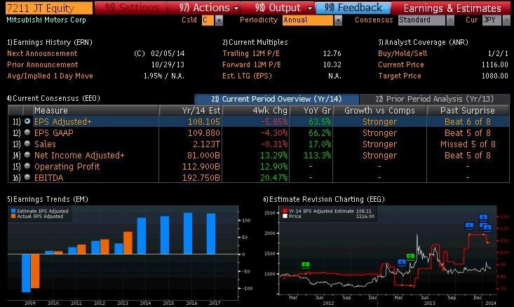Click the blue marker near Mar 2013
Viewport: 514px width, 307px height.
pos(402,262)
